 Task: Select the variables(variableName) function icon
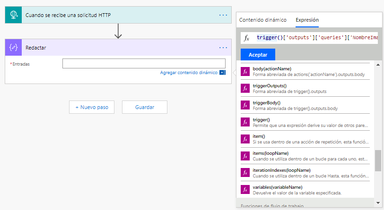245,190
